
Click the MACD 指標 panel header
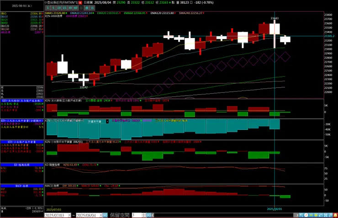pyautogui.click(x=22, y=186)
